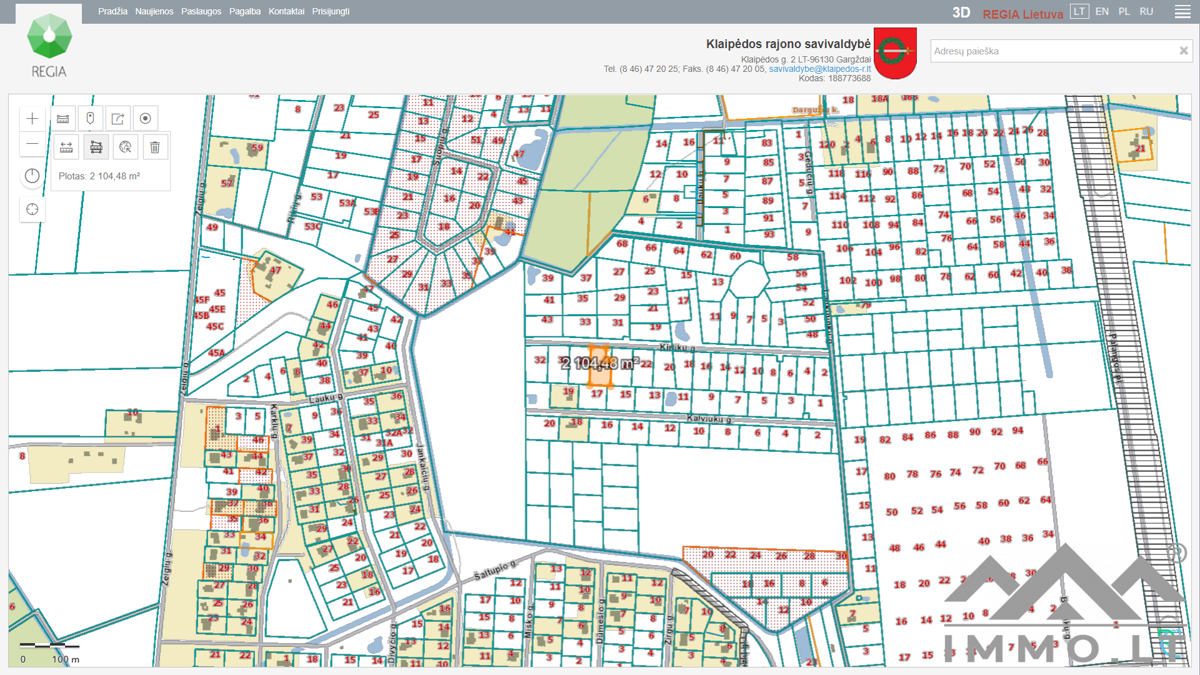Click the Kiriku g. street label
Image resolution: width=1200 pixels, height=675 pixels.
677,347
